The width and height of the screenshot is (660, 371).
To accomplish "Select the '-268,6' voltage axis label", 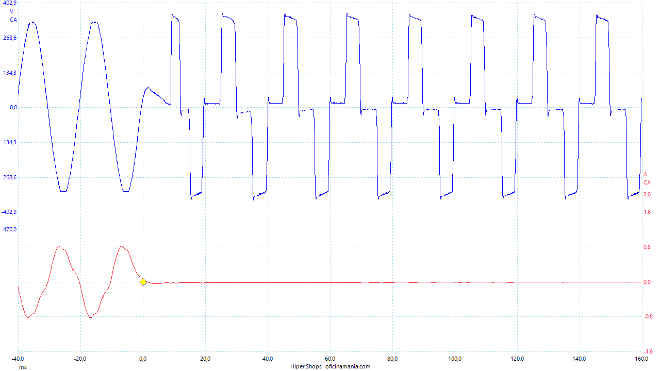I will click(x=9, y=177).
